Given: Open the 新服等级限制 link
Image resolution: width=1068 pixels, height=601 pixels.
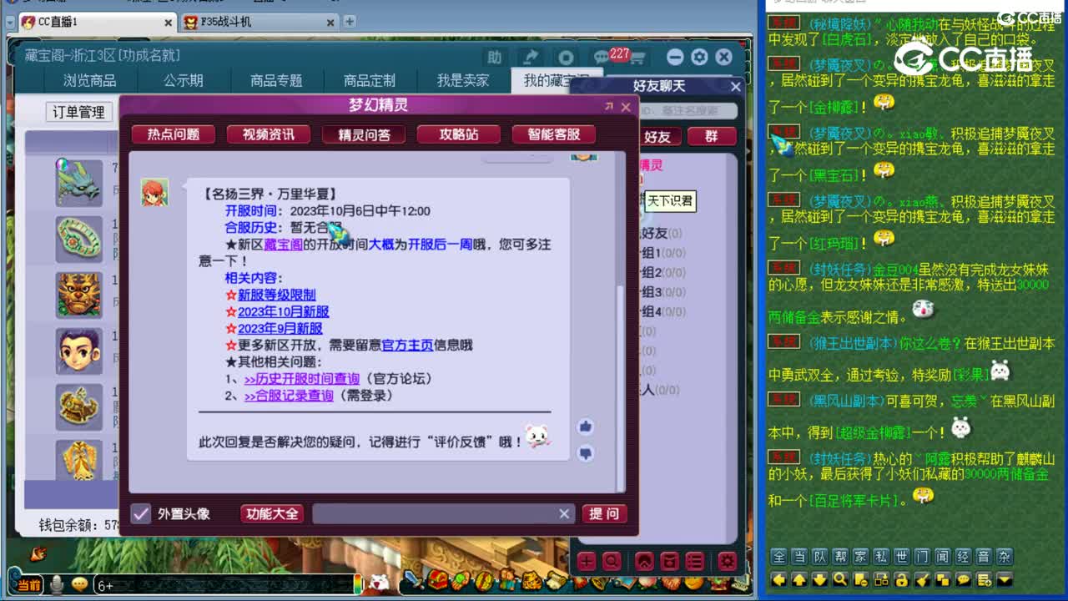Looking at the screenshot, I should (x=277, y=295).
